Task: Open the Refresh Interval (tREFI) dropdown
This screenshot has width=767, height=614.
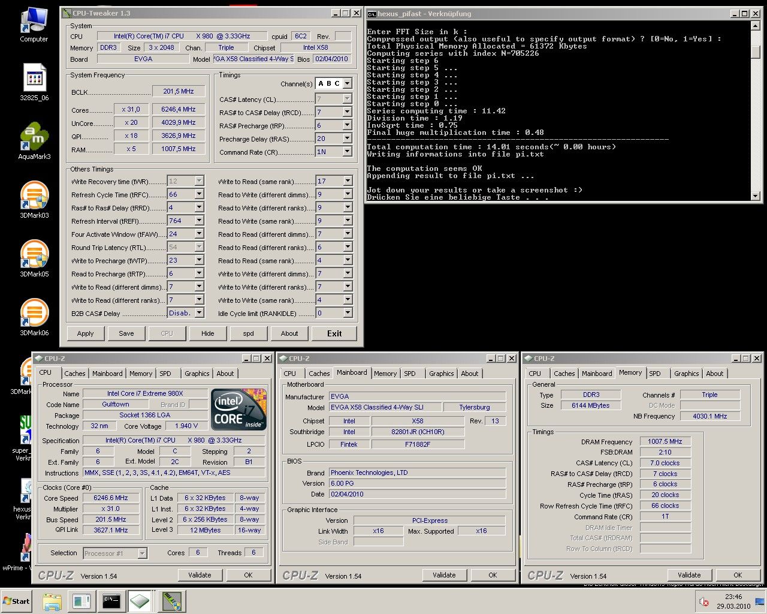Action: click(199, 221)
